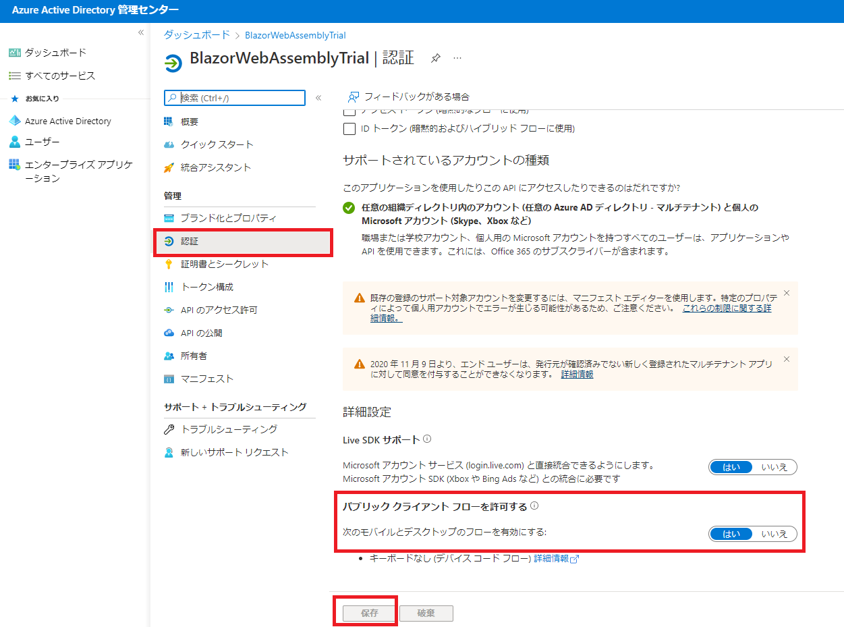
Task: Pin the blade with the pin icon
Action: point(436,58)
